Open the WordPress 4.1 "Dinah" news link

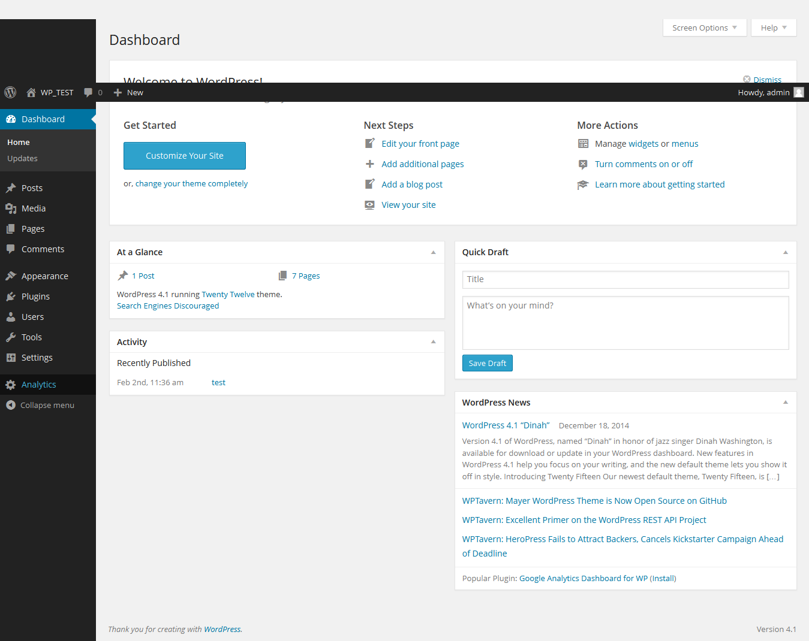506,425
